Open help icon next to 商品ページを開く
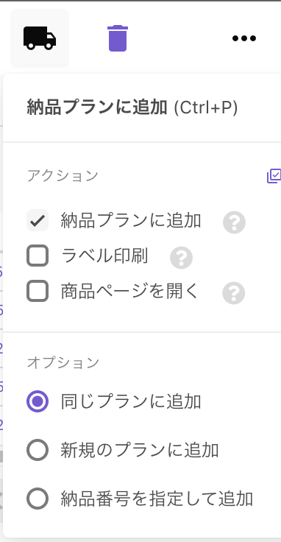This screenshot has height=542, width=281. pos(234,293)
